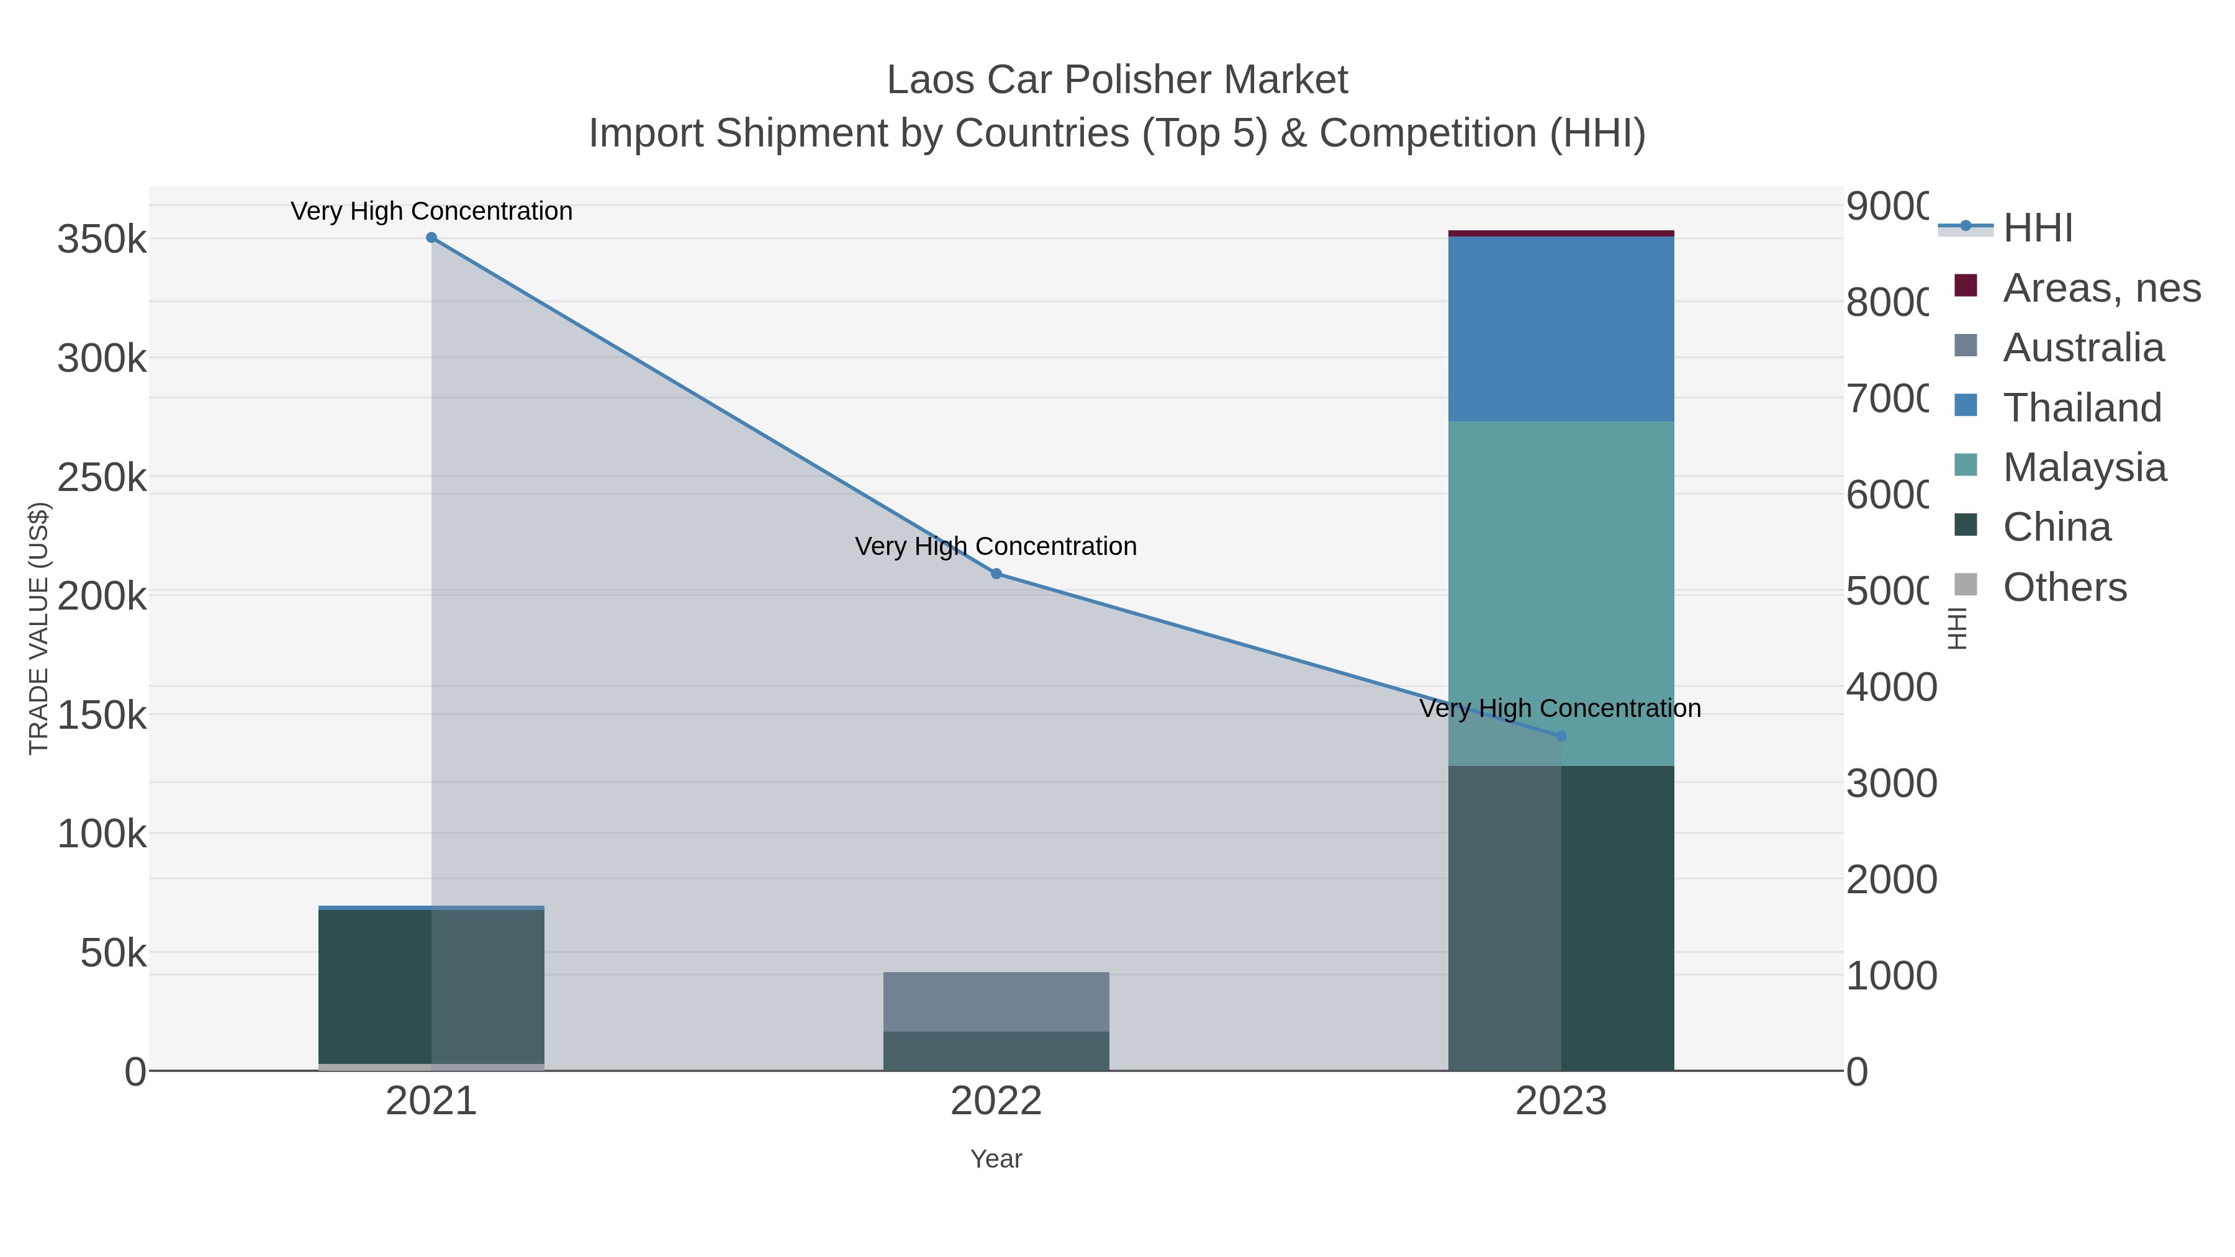Viewport: 2235px width, 1257px height.
Task: Toggle the China legend entry
Action: [x=2032, y=526]
